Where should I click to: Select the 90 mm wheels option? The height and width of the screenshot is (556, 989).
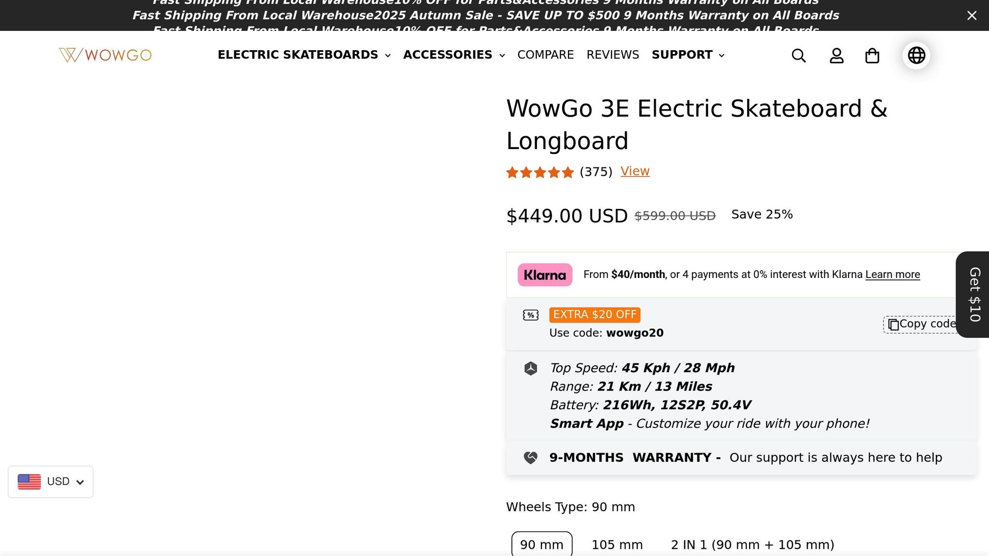[542, 544]
